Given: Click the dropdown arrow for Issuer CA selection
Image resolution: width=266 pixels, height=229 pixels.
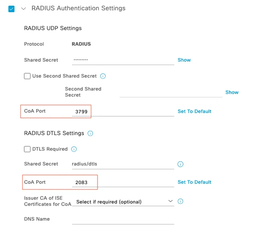Looking at the screenshot, I should (x=170, y=201).
